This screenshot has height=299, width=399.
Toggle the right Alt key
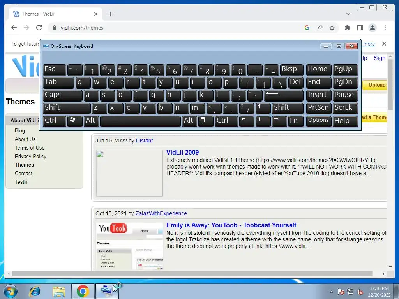(x=189, y=121)
